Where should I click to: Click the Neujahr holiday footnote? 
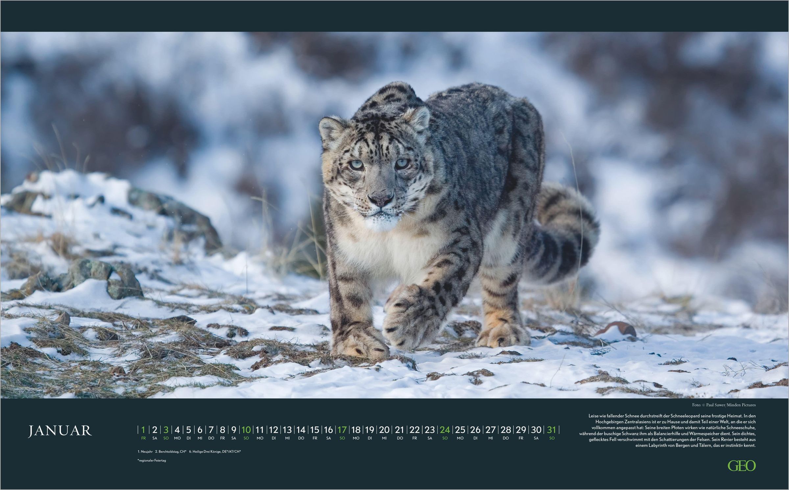point(145,452)
